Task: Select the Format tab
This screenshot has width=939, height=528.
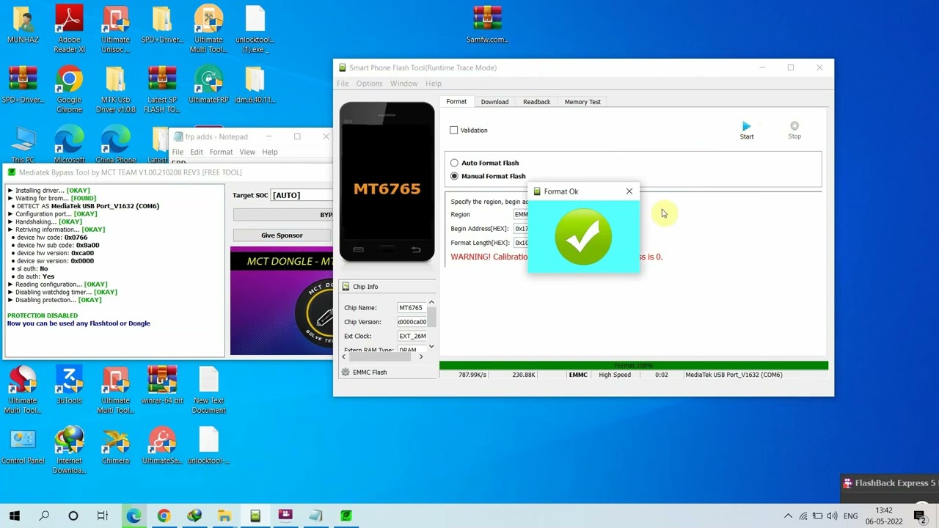Action: [x=456, y=102]
